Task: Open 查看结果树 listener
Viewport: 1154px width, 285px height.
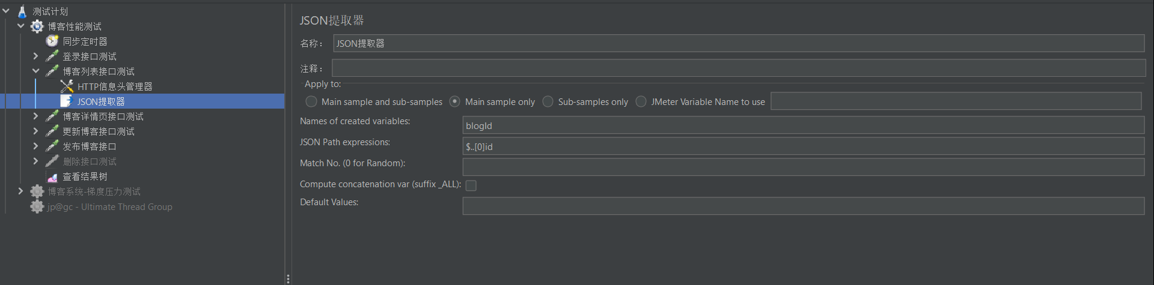Action: click(85, 176)
